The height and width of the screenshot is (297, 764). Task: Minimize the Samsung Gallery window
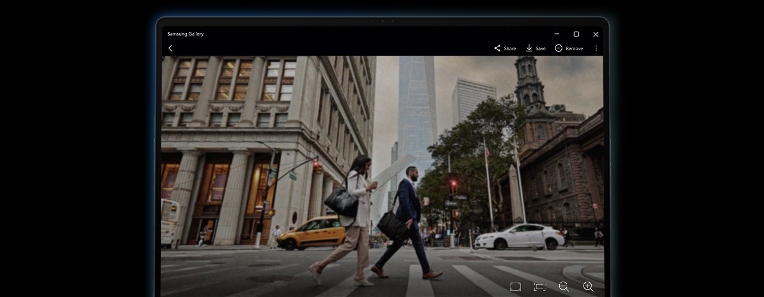[557, 34]
